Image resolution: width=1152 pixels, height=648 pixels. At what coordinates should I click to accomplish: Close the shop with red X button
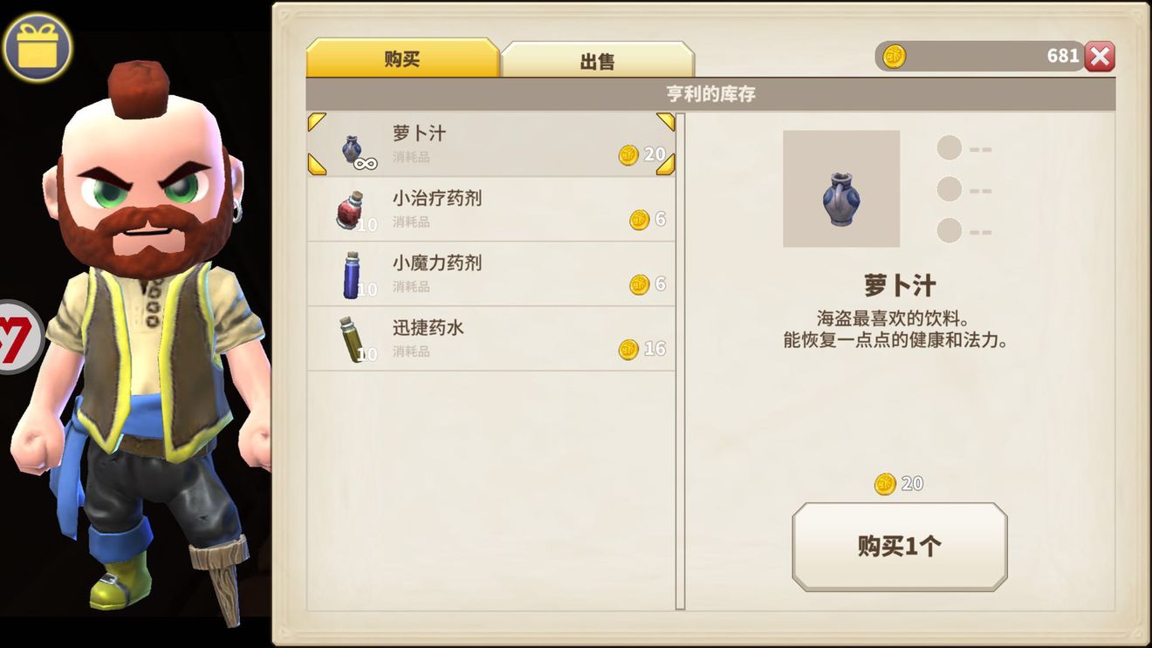tap(1100, 57)
